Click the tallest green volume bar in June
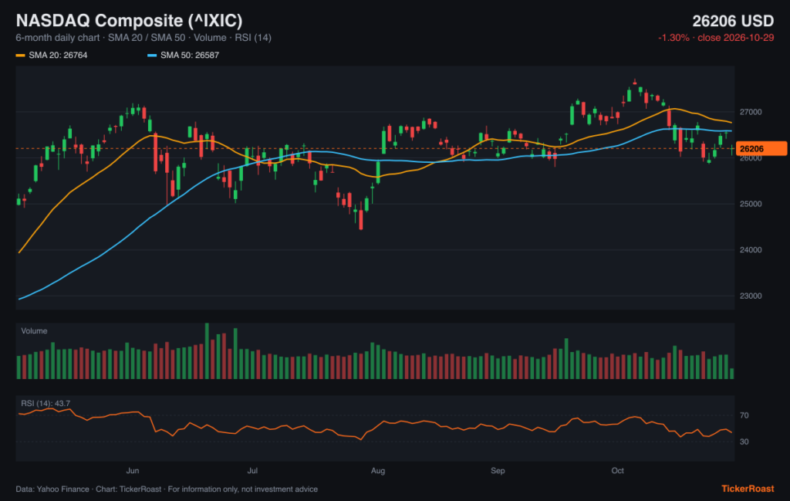The image size is (790, 501). 207,350
